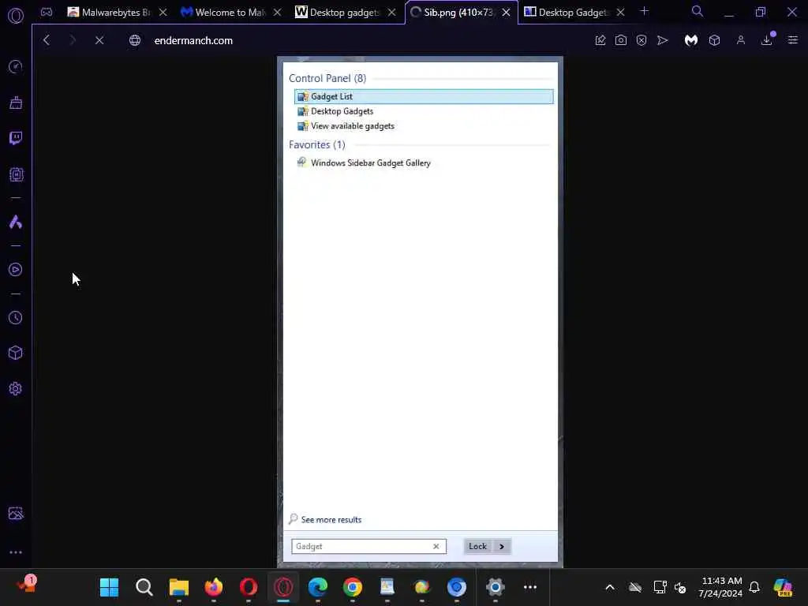Open the muted volume tray icon
The height and width of the screenshot is (606, 808).
click(x=680, y=587)
